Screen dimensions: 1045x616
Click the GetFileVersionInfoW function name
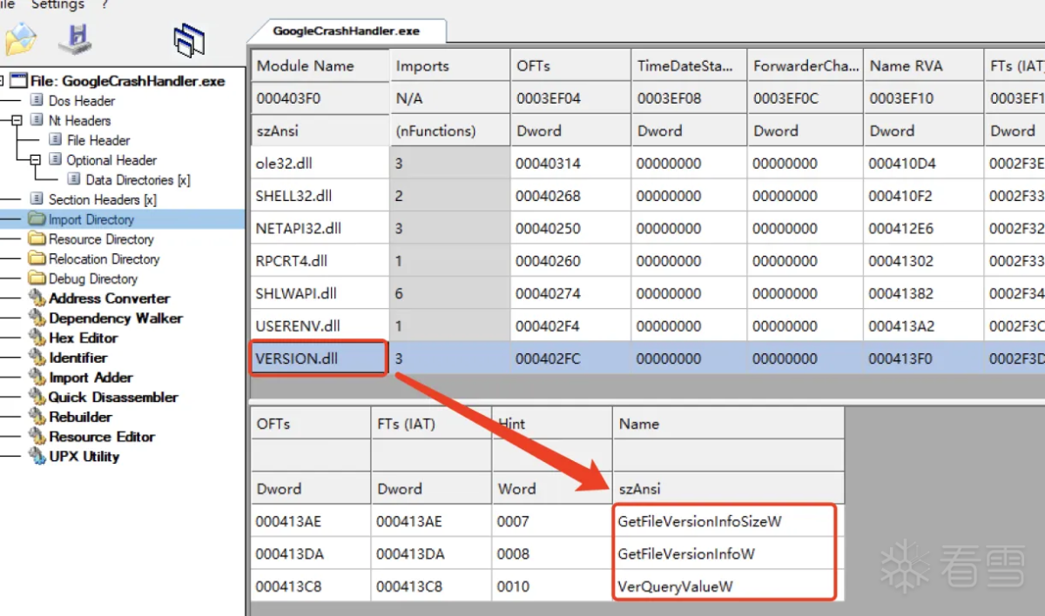click(686, 554)
